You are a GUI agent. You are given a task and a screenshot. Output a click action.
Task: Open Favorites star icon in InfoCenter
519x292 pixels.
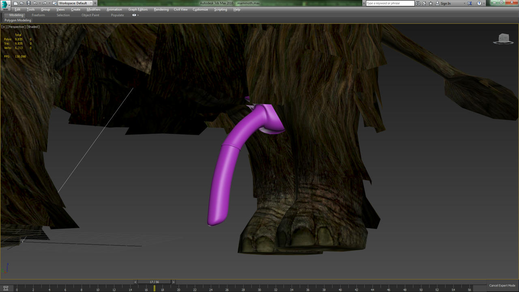[431, 3]
